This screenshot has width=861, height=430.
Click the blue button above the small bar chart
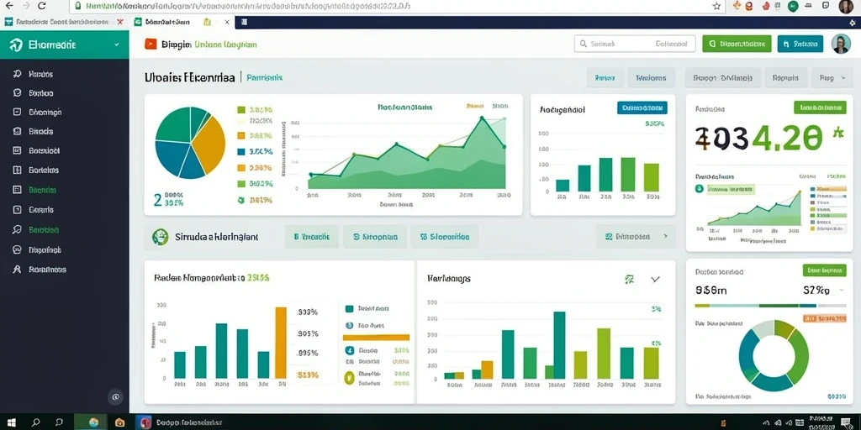point(642,107)
